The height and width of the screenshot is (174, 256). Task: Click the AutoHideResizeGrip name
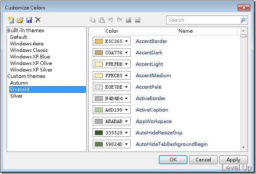click(159, 133)
